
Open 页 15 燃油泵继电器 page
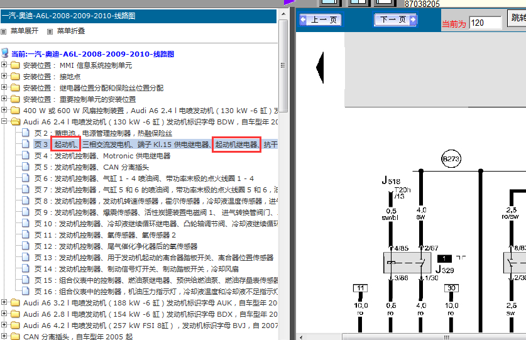click(156, 280)
